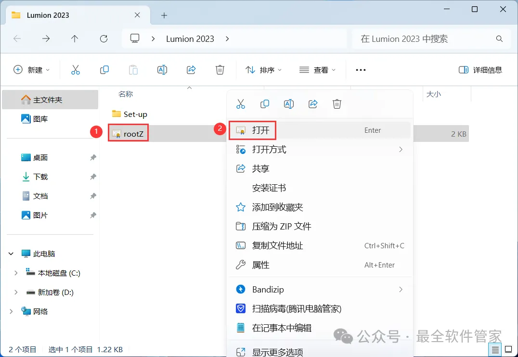The image size is (518, 357).
Task: Choose 安装证书 in the context menu
Action: tap(320, 188)
